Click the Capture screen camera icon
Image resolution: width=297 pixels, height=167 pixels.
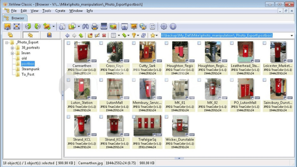[124, 26]
